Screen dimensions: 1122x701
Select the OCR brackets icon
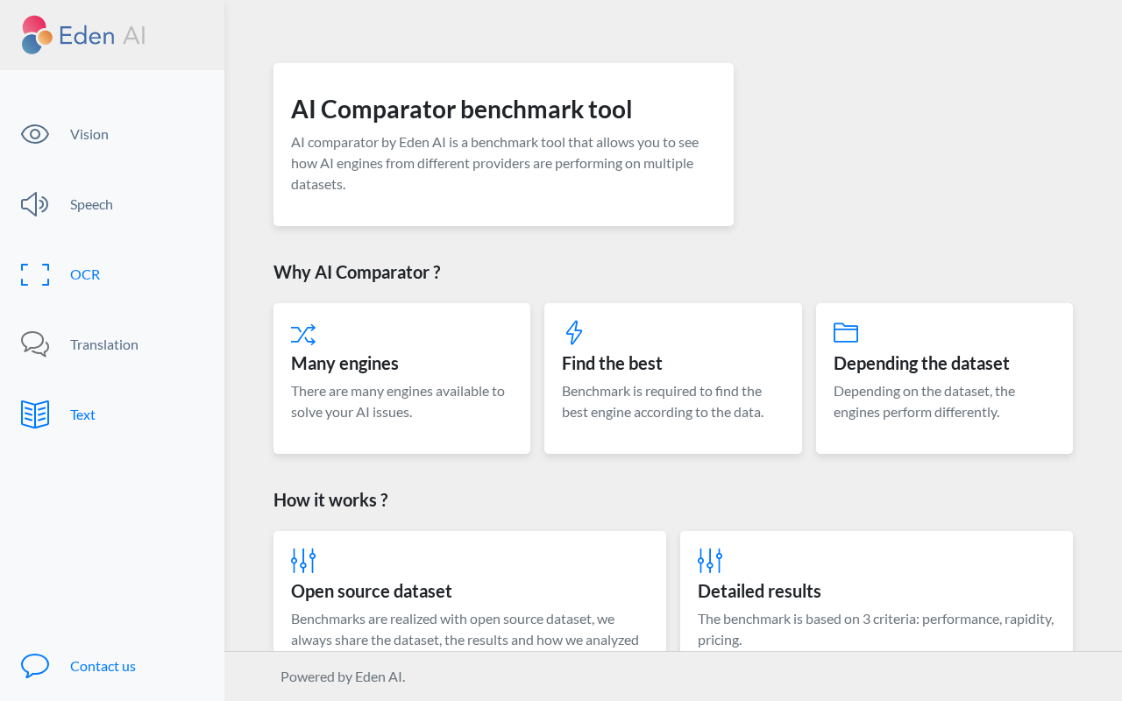tap(35, 274)
